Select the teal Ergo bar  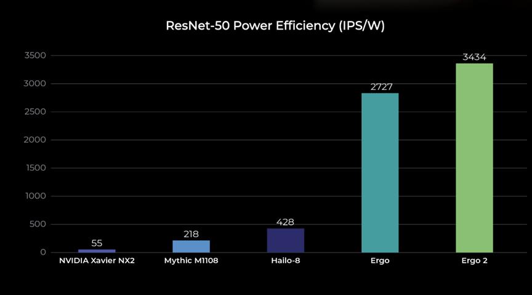click(x=380, y=173)
